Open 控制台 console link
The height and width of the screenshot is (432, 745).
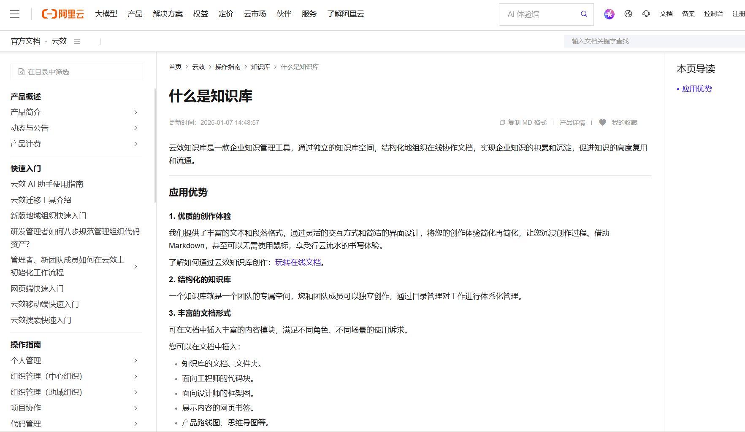pos(714,14)
